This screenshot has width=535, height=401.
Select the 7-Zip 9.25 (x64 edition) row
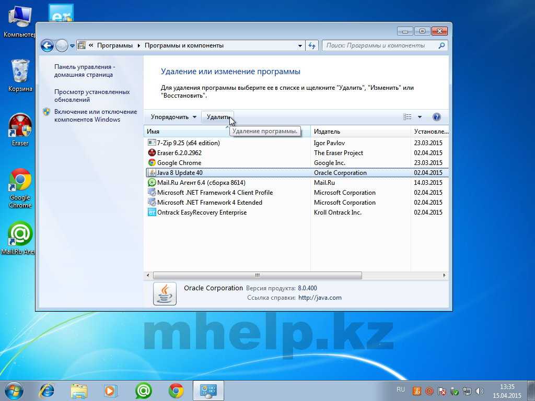(297, 143)
